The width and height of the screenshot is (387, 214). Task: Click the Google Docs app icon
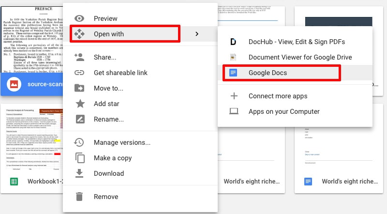[x=233, y=73]
